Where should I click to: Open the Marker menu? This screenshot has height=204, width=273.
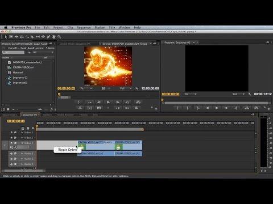[x=100, y=28]
